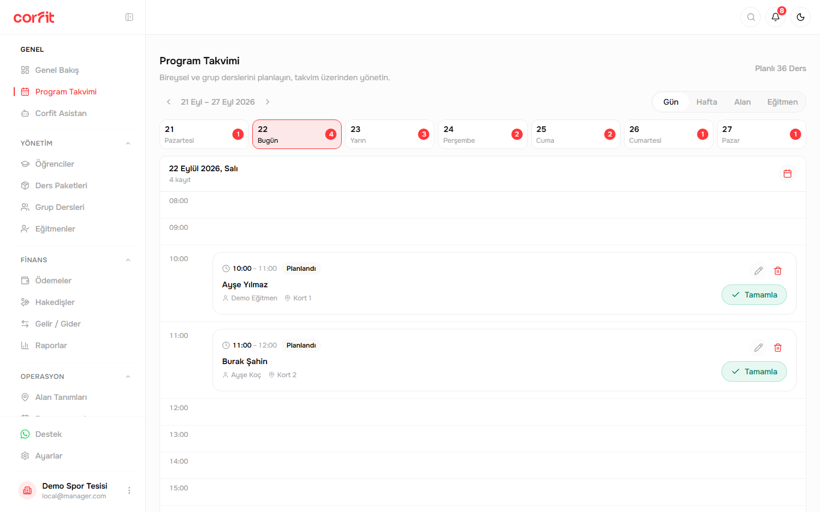The width and height of the screenshot is (820, 512).
Task: Edit Ayşe Yılmaz lesson pencil icon
Action: [x=758, y=271]
